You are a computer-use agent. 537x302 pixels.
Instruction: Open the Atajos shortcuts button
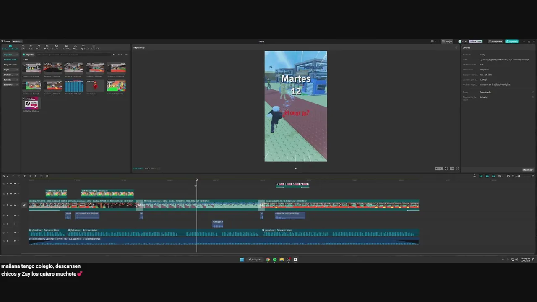coord(447,42)
